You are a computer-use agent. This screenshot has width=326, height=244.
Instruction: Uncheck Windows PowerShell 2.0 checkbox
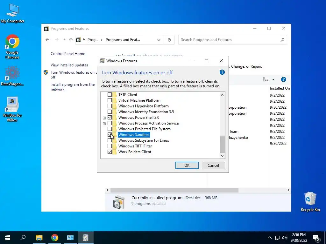tap(110, 118)
